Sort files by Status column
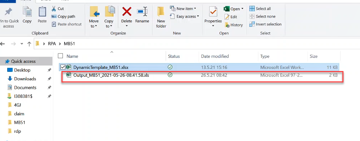The width and height of the screenshot is (360, 141). click(174, 56)
